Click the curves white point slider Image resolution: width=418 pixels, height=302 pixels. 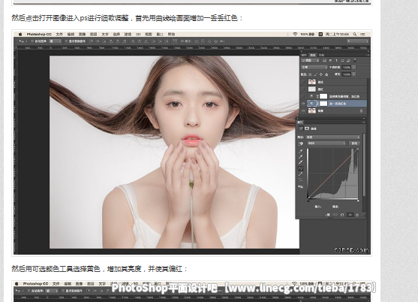(x=358, y=201)
